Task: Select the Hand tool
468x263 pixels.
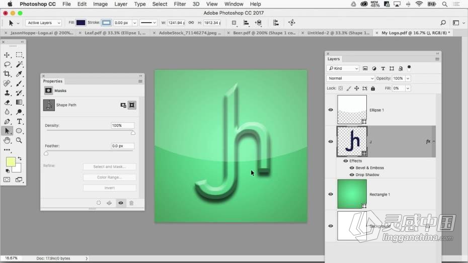Action: coord(7,140)
